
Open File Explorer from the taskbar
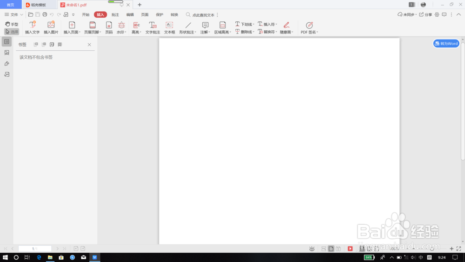pos(50,257)
